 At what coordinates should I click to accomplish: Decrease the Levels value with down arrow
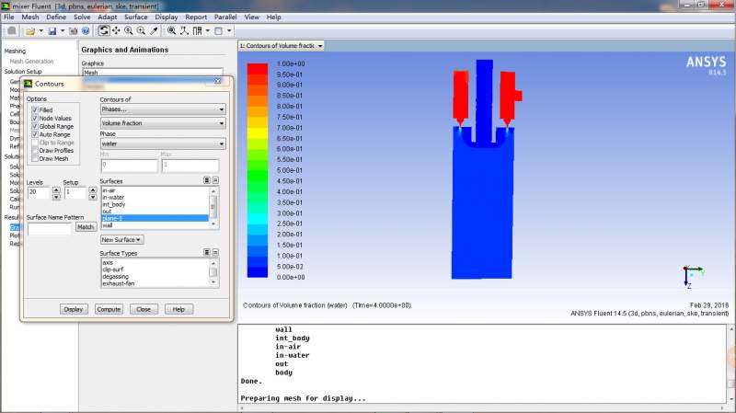coord(56,197)
